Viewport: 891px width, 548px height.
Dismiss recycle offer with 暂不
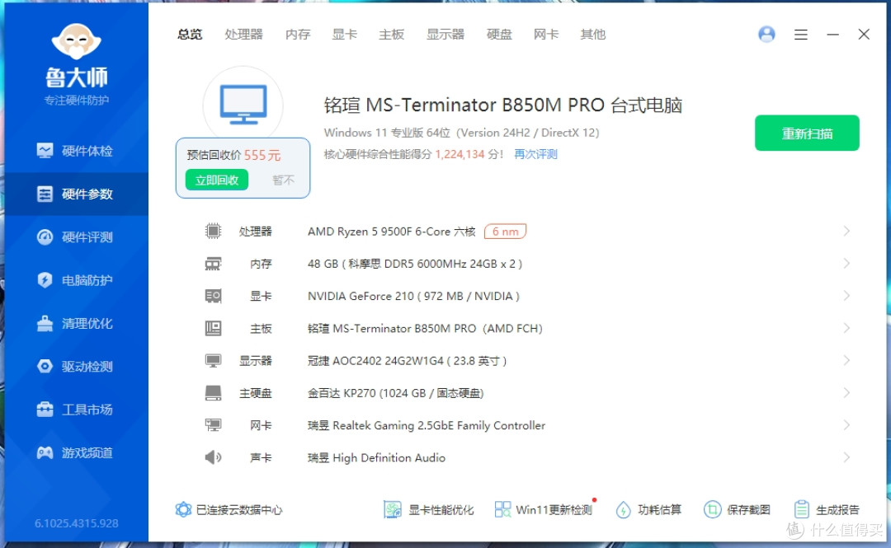283,180
